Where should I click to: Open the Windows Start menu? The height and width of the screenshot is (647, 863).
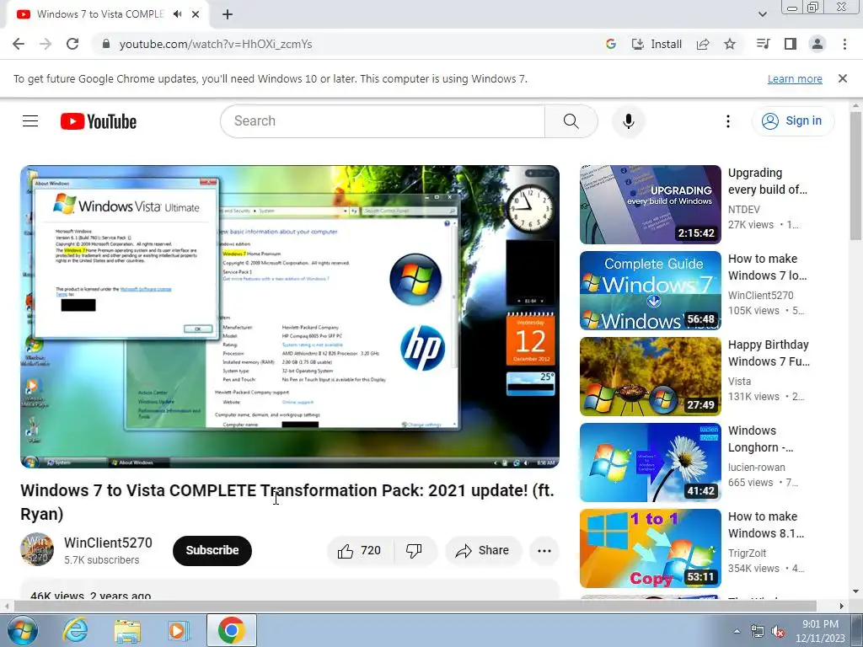pyautogui.click(x=22, y=630)
